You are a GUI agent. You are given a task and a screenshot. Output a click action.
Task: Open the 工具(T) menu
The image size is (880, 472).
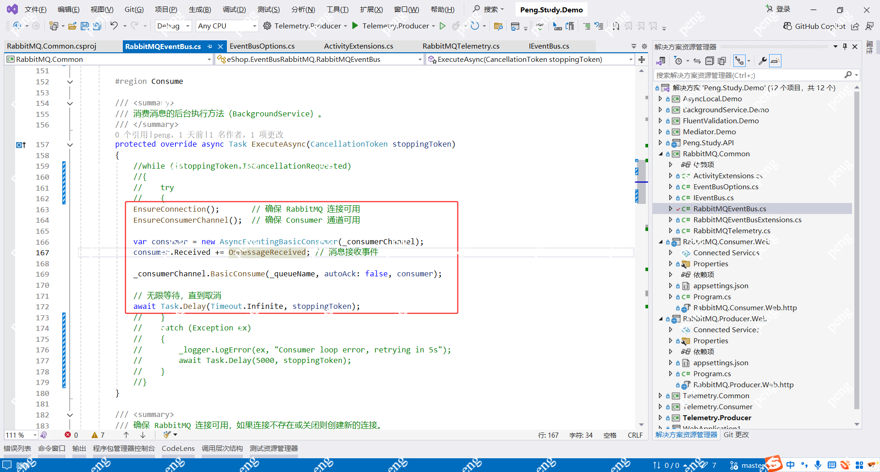point(337,10)
